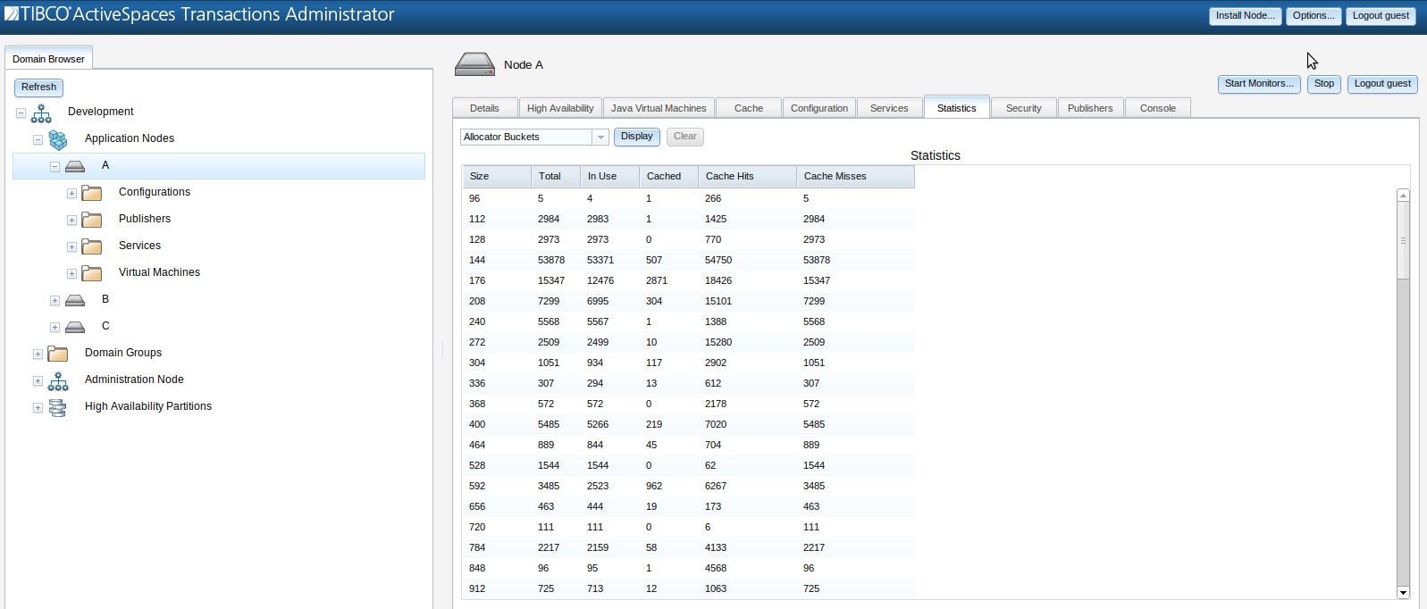Click the node A drive icon in tree
This screenshot has width=1427, height=609.
click(75, 167)
